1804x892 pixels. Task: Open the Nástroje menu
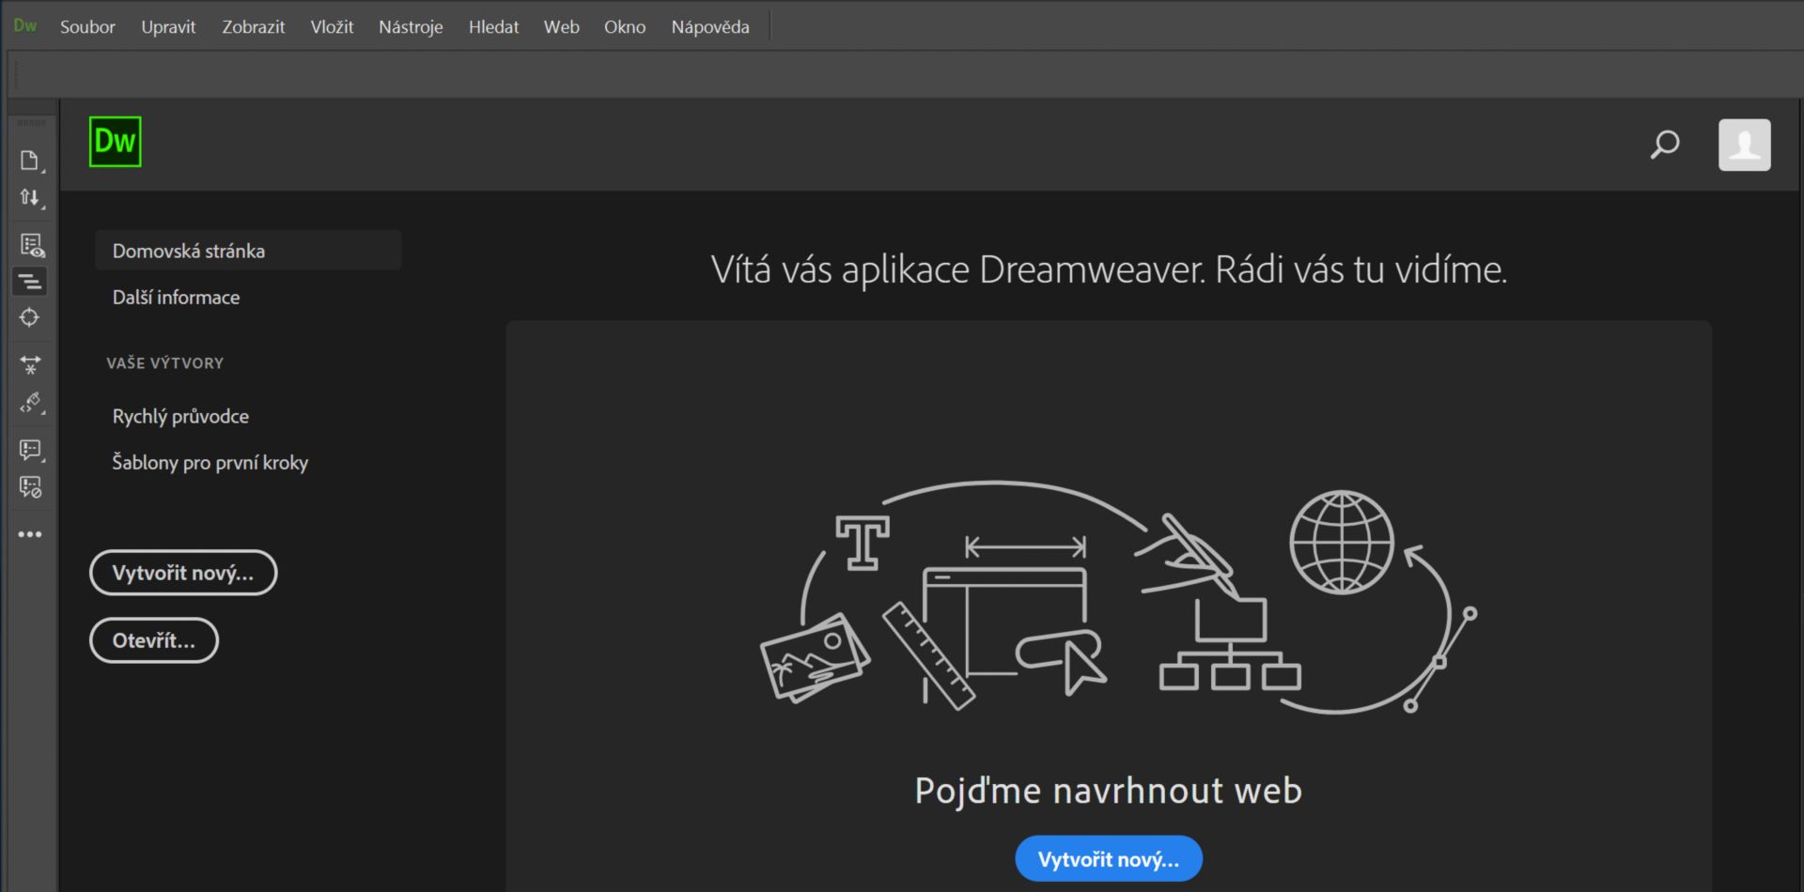[411, 26]
